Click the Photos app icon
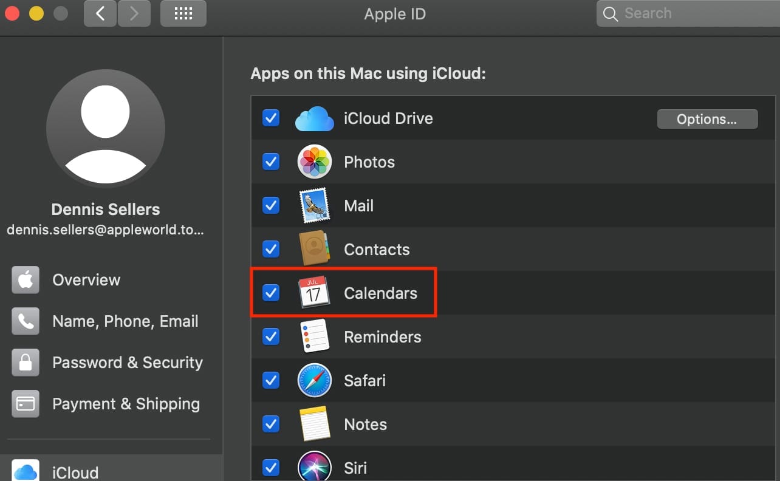780x481 pixels. [x=314, y=162]
